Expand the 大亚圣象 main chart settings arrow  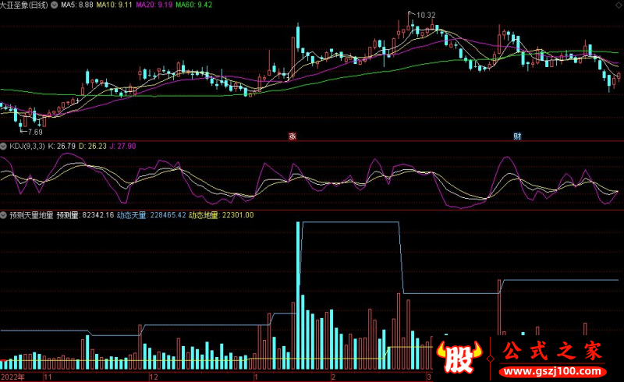pyautogui.click(x=53, y=5)
